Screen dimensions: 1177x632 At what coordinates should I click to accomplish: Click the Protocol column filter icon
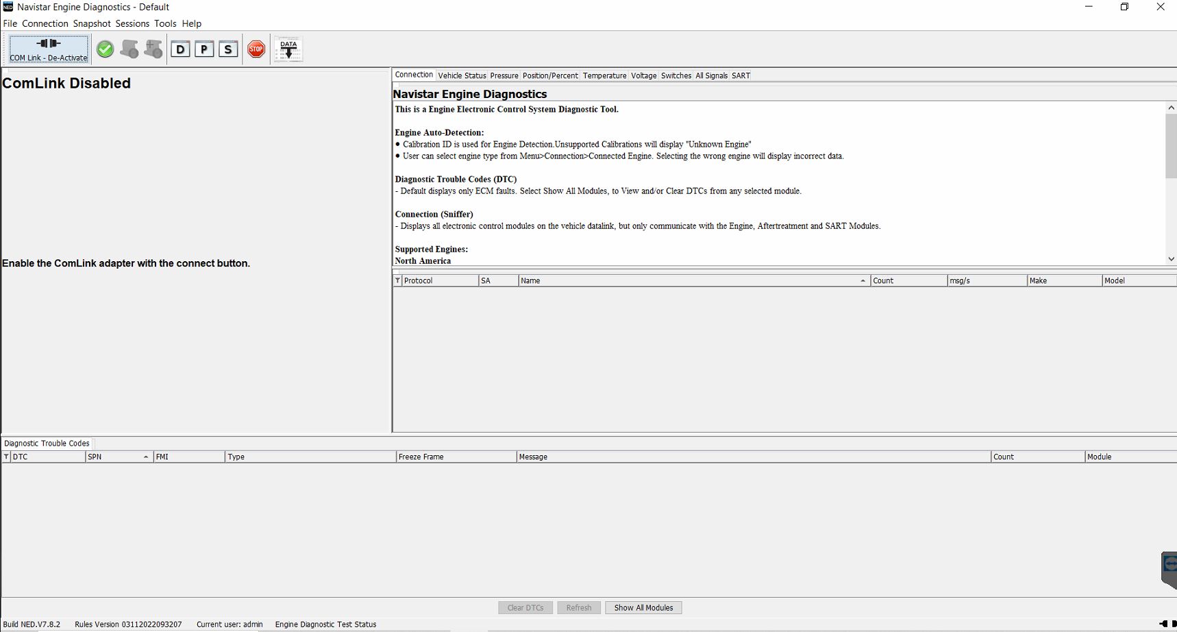(x=398, y=280)
